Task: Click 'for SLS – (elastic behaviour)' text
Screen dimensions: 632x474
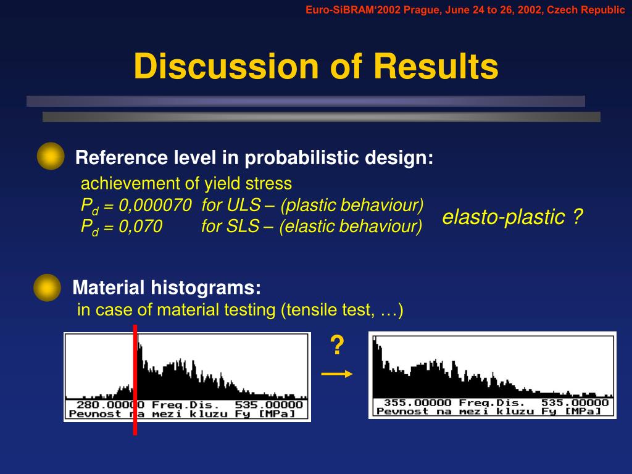Action: click(x=312, y=226)
